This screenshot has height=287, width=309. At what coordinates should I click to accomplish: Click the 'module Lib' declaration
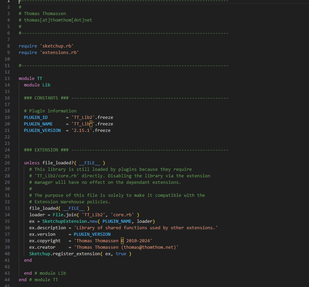(37, 85)
